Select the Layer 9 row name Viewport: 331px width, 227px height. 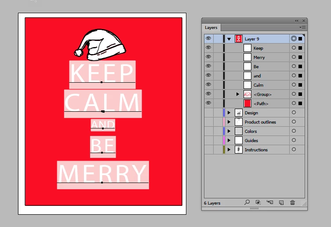(252, 39)
